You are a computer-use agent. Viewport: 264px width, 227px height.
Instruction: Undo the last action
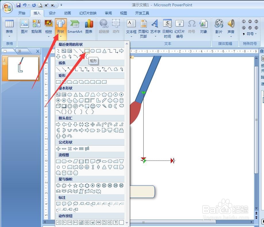(x=25, y=5)
